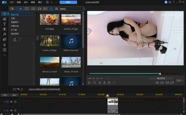Select the Food.jpg thumbnail

point(50,19)
